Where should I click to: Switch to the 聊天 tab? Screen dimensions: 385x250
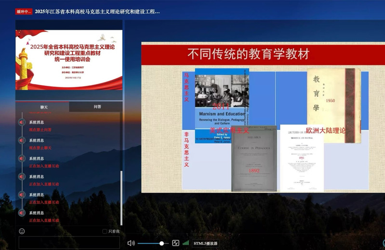click(x=44, y=107)
